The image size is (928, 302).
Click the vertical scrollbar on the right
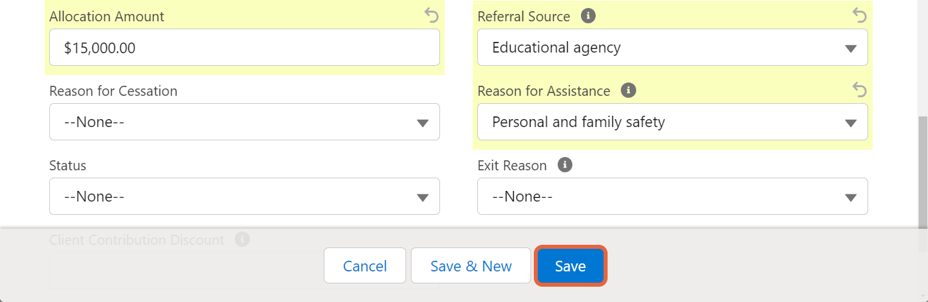[x=923, y=172]
